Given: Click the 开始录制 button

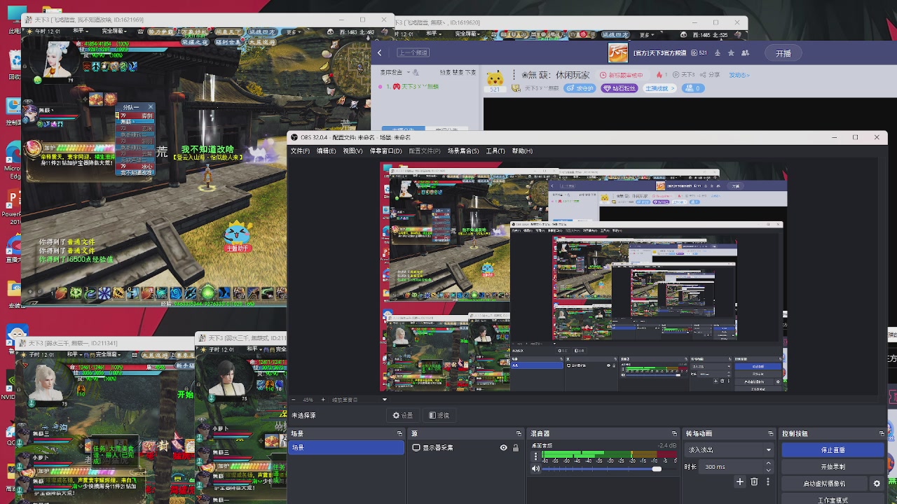Looking at the screenshot, I should (833, 467).
